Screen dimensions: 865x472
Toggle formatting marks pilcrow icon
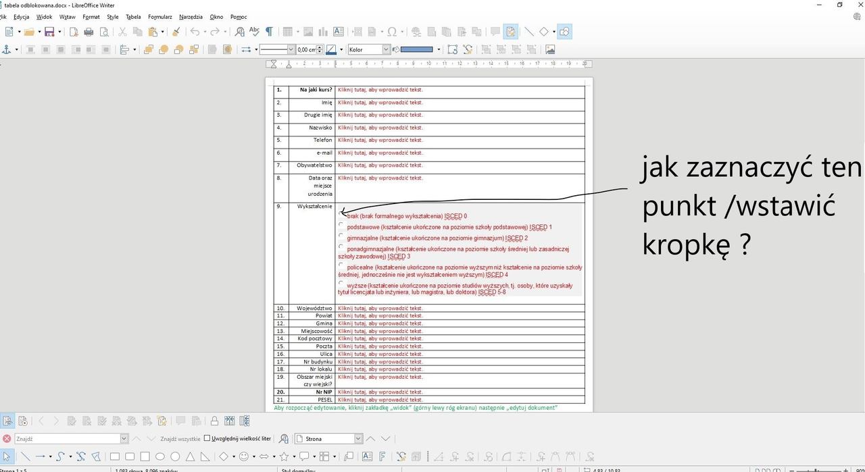click(x=269, y=32)
